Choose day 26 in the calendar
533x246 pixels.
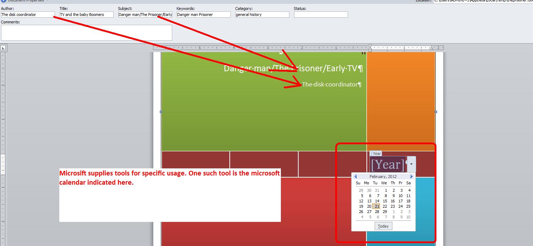coord(361,212)
